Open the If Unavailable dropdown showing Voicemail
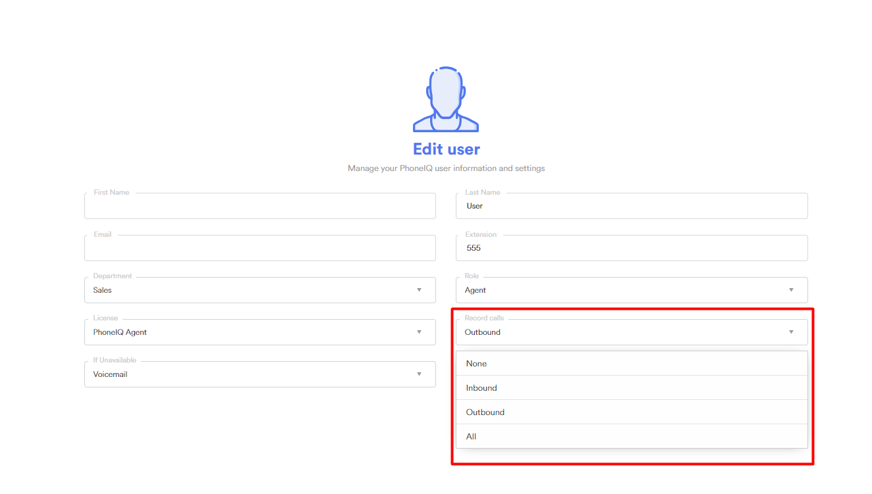Viewport: 872px width, 494px height. pyautogui.click(x=250, y=374)
